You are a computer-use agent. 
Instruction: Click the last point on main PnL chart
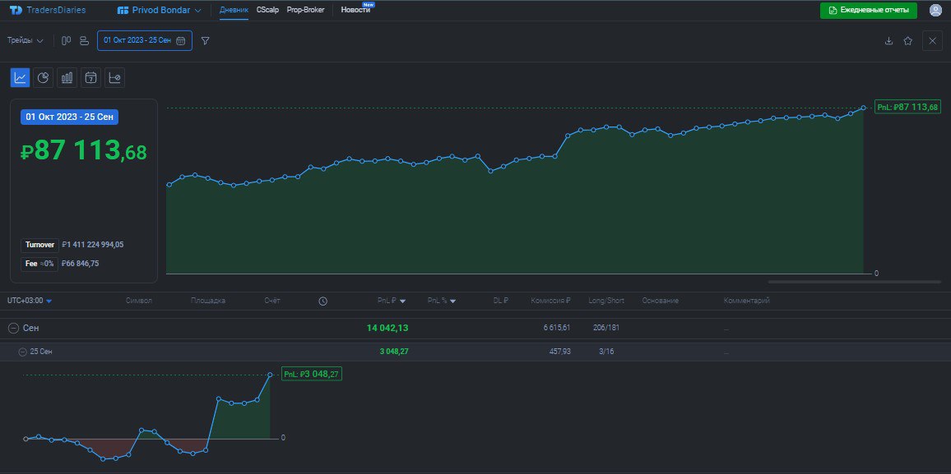[864, 108]
